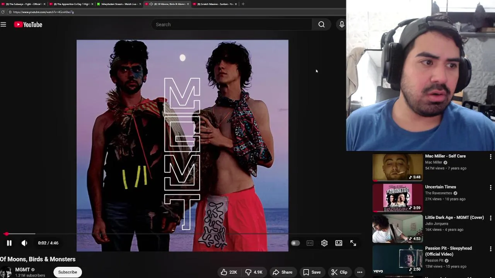
Task: Click the magnifier search button
Action: 321,25
